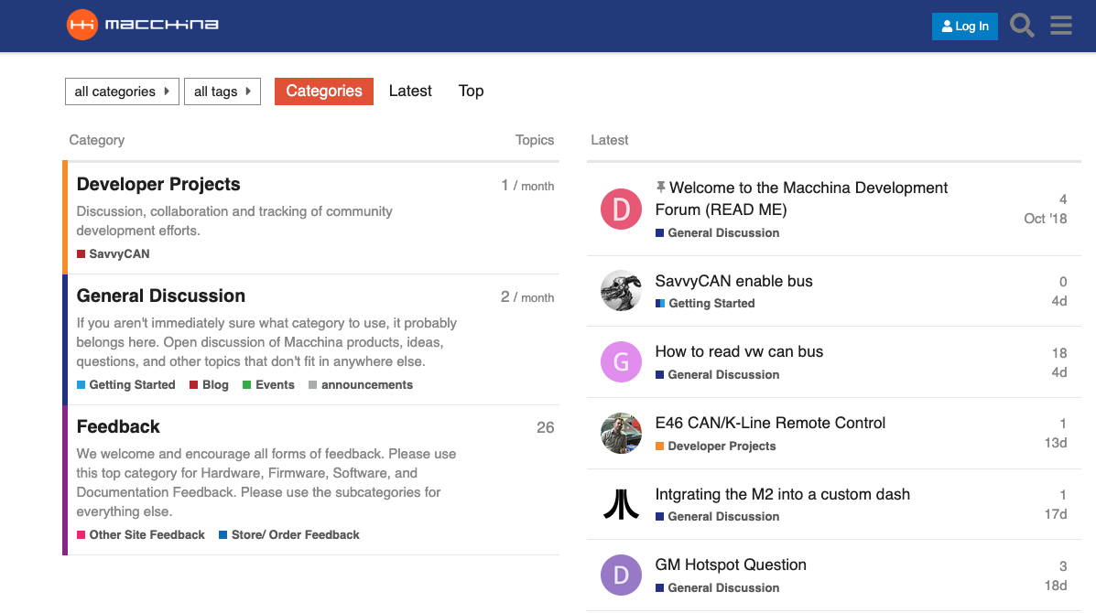
Task: Open Intgrating the M2 into a custom dash topic
Action: 782,494
